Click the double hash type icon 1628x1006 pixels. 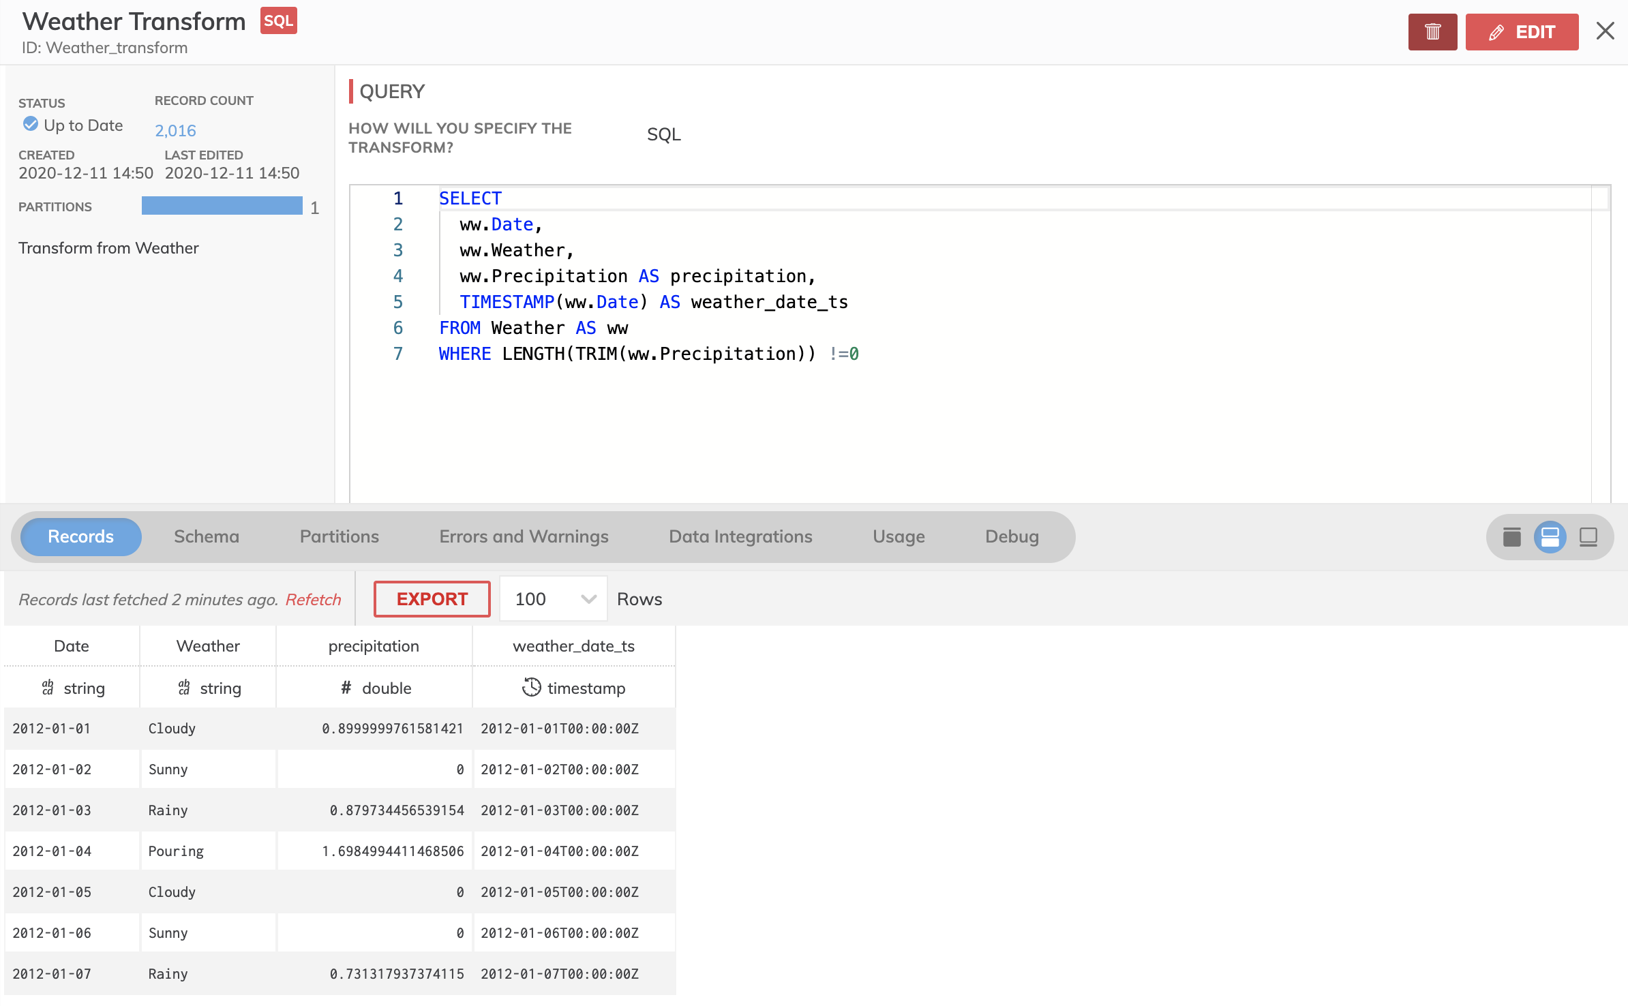pyautogui.click(x=346, y=688)
